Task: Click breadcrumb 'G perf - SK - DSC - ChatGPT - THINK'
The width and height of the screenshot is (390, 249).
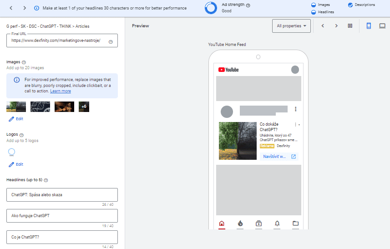Action: click(39, 26)
